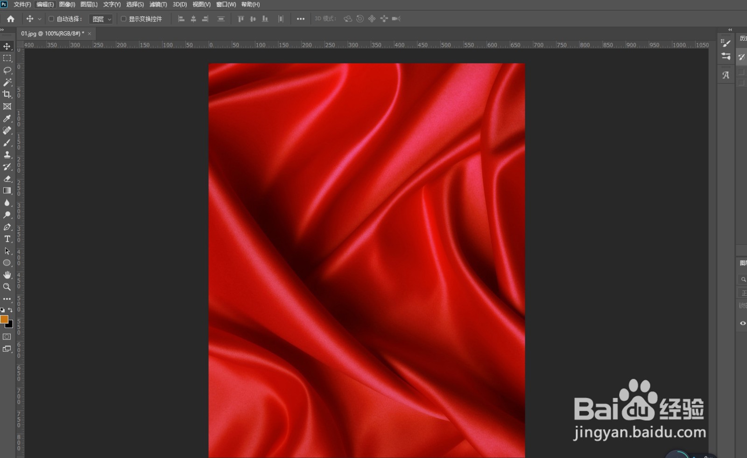Toggle Quick Mask mode
This screenshot has width=747, height=458.
pos(7,337)
